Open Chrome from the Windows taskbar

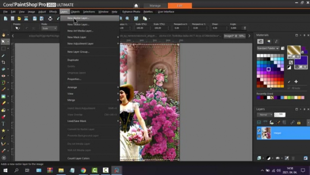coord(83,170)
